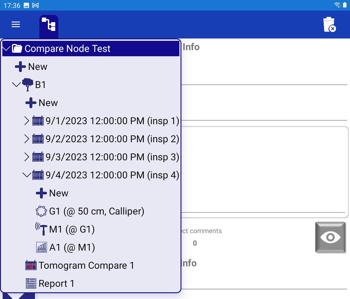This screenshot has height=299, width=350.
Task: Toggle the eye visibility button
Action: pyautogui.click(x=330, y=237)
